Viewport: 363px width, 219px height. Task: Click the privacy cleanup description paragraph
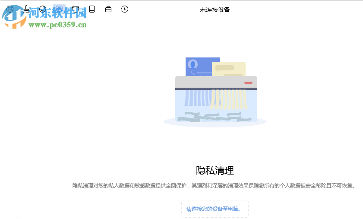point(214,186)
